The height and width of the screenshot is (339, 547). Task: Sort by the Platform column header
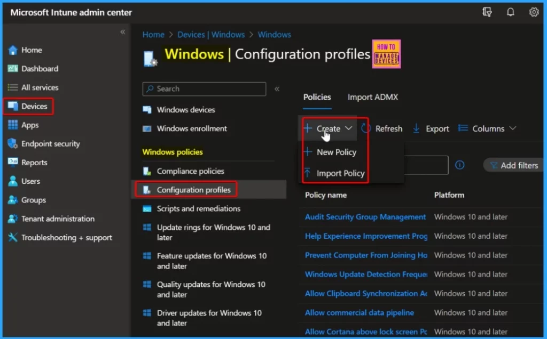[449, 195]
